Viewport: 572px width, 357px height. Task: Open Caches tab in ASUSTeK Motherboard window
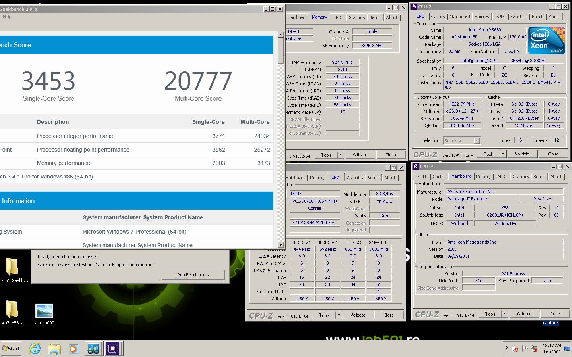[440, 177]
